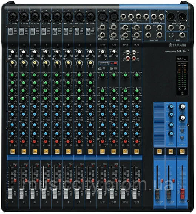Toggle the STEREO master ON button
This screenshot has height=214, width=196.
coord(182,151)
